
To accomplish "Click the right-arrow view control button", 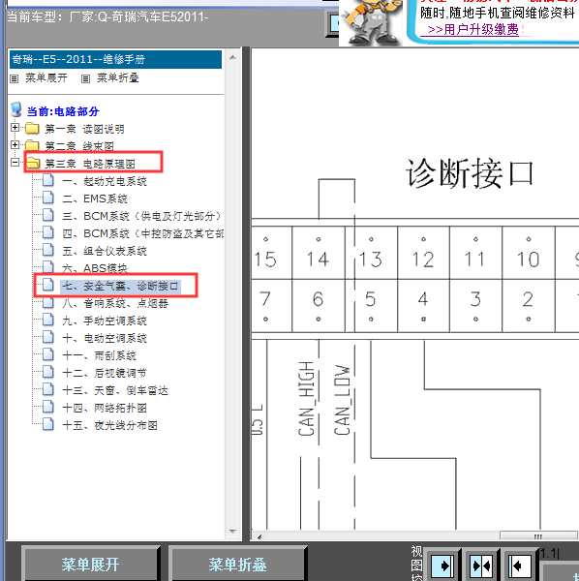I will pos(442,566).
